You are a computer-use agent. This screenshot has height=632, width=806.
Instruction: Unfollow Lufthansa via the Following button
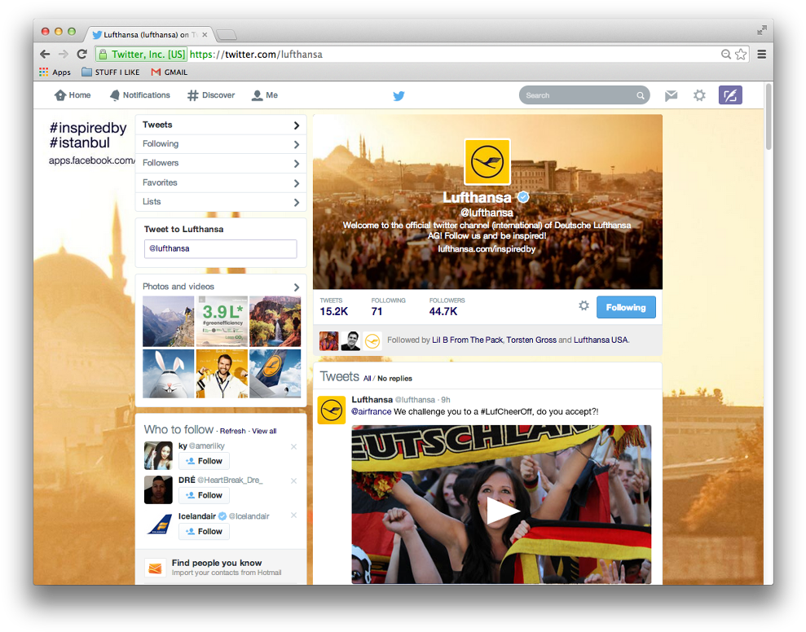[x=626, y=307]
